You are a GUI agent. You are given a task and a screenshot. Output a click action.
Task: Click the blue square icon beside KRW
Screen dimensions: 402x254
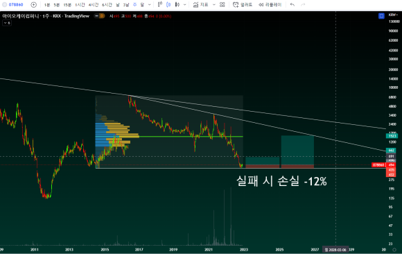pyautogui.click(x=381, y=16)
